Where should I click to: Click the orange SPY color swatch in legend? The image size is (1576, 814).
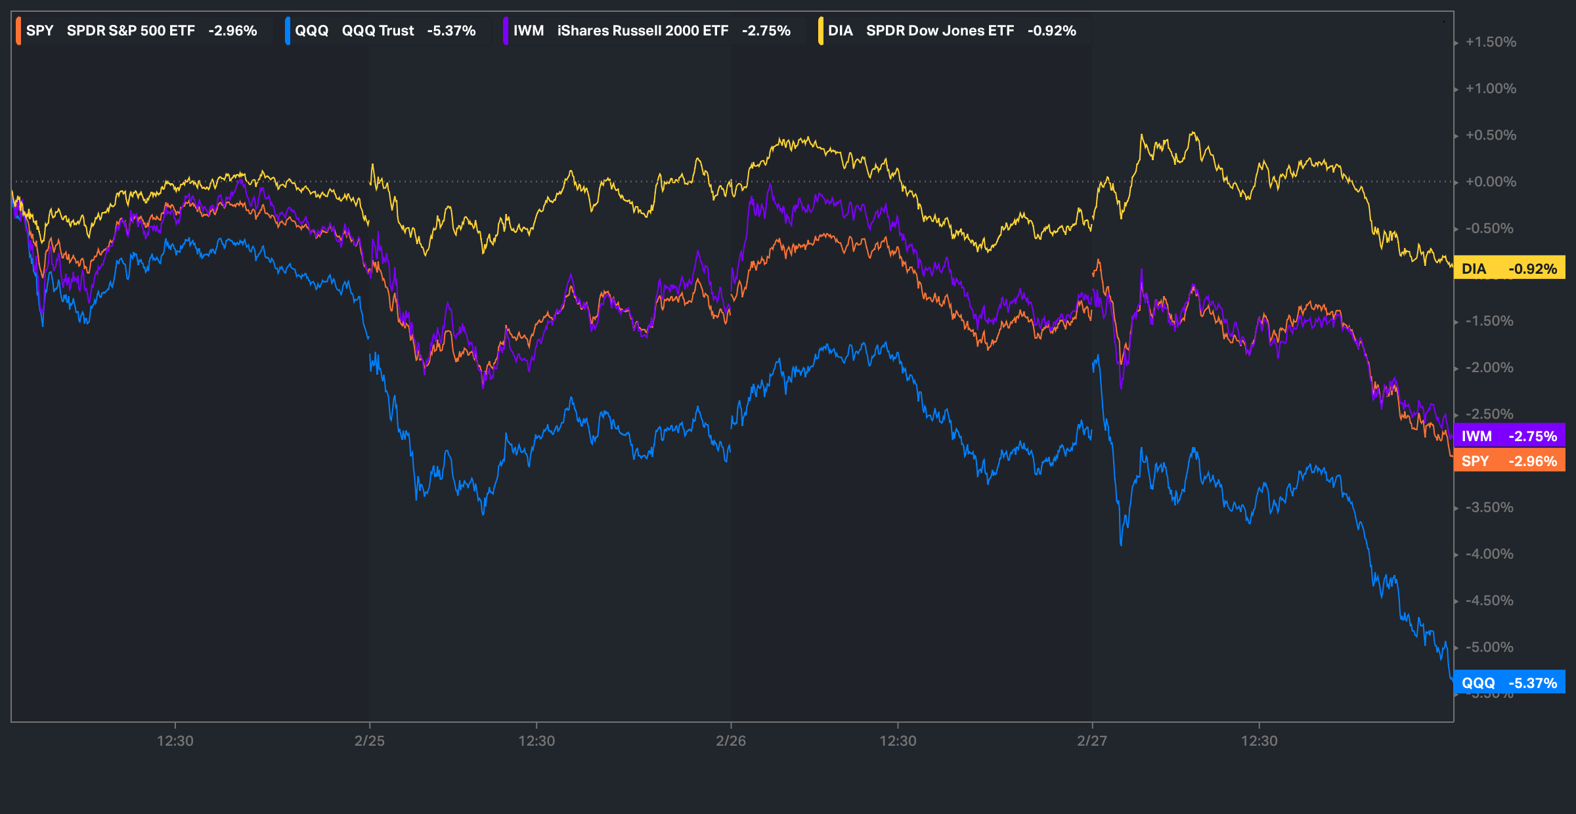(18, 31)
